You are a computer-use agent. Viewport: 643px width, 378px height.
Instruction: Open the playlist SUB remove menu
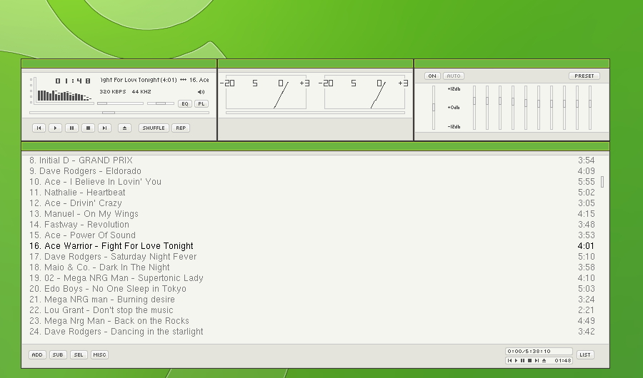pyautogui.click(x=58, y=355)
